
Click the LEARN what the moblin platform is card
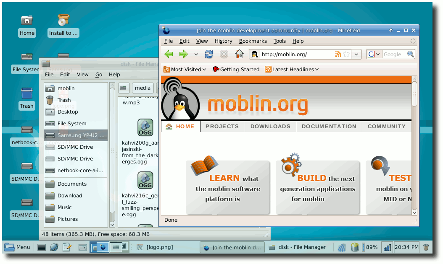tap(228, 187)
